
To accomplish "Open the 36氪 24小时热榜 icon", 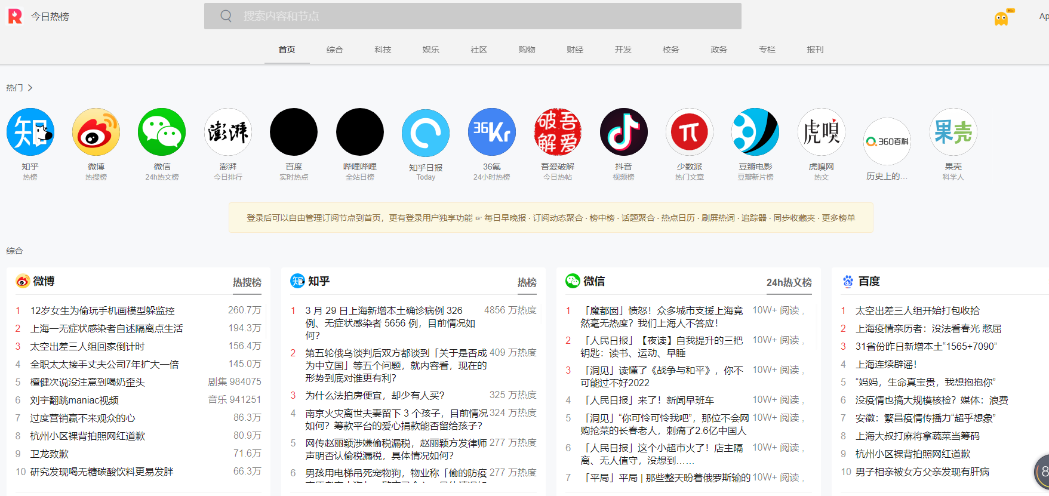I will coord(492,132).
